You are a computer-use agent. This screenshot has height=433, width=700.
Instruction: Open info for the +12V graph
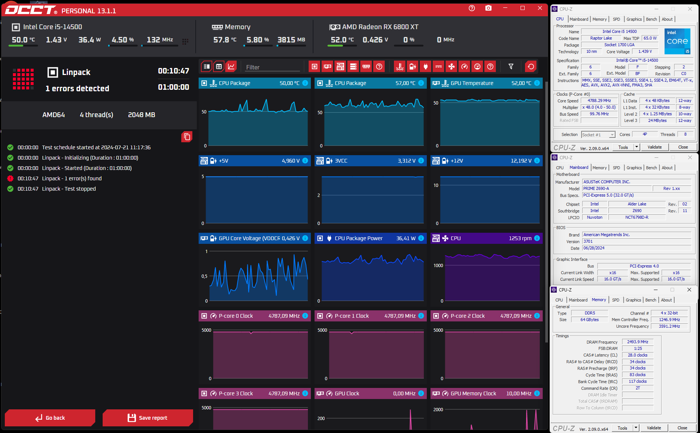point(537,161)
